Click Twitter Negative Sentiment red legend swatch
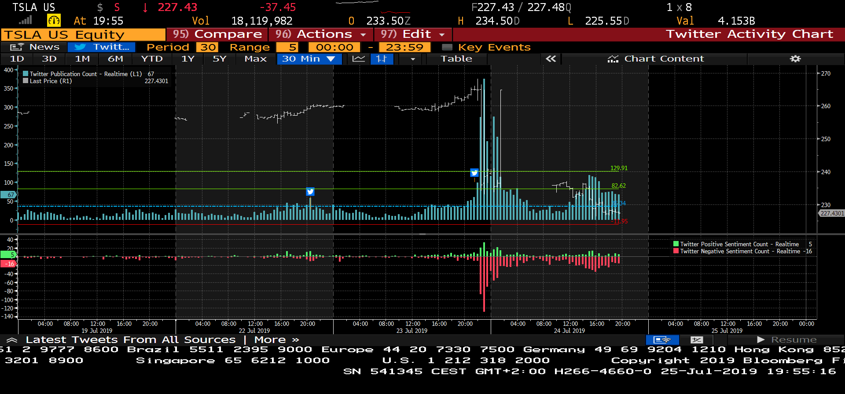The image size is (845, 394). pos(676,251)
